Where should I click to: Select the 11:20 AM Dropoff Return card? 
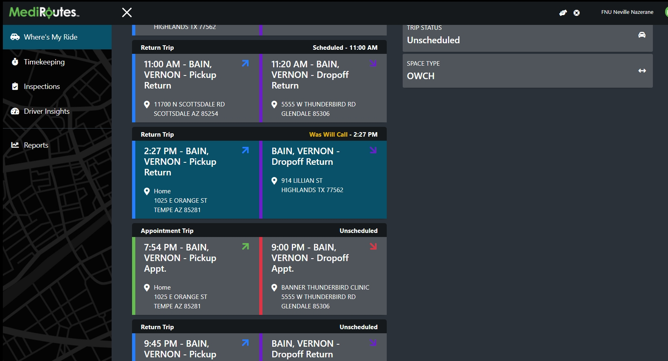(323, 88)
